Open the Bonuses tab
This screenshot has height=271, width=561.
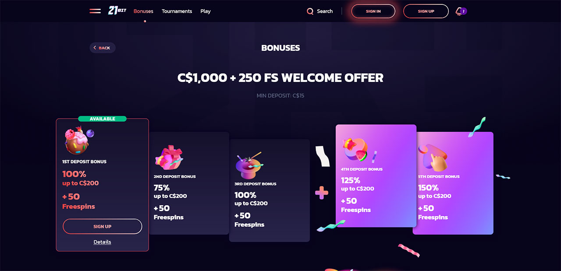click(143, 11)
